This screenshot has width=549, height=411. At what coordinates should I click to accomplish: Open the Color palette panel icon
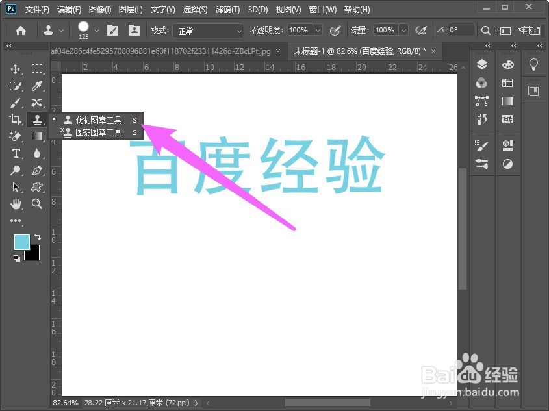[x=507, y=64]
